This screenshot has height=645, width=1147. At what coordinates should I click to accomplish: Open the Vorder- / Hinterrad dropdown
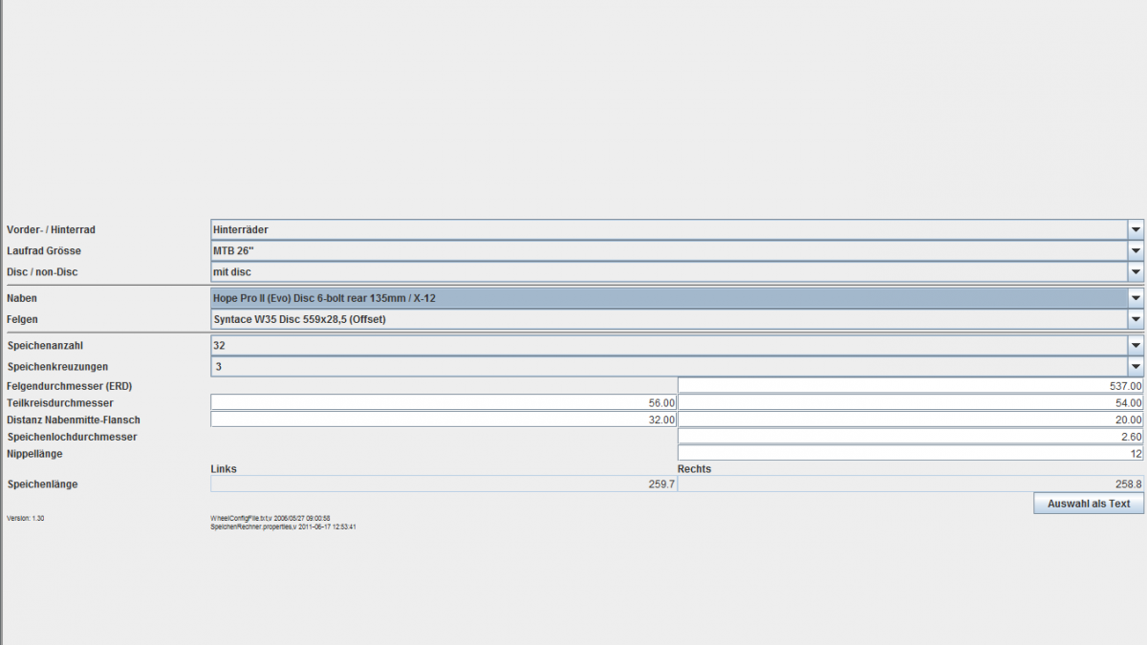click(1136, 229)
